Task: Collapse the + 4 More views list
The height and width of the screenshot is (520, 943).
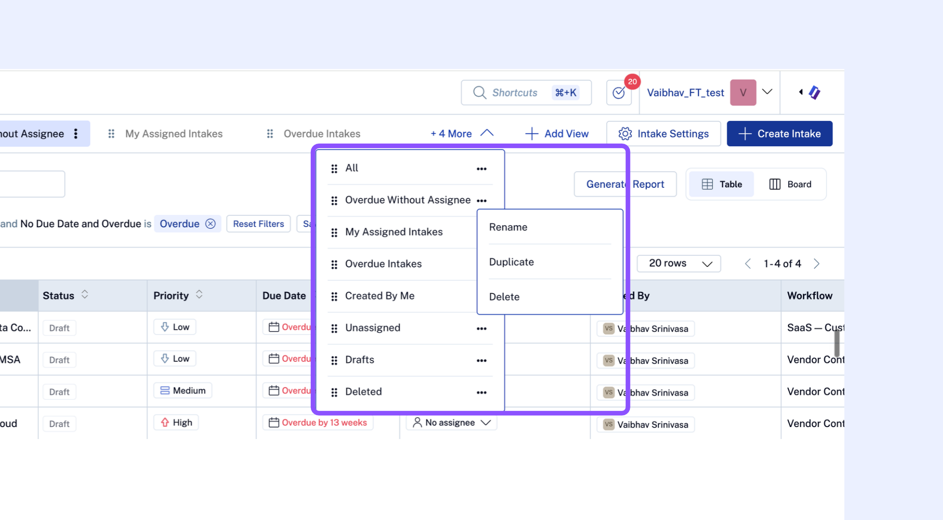Action: click(462, 133)
